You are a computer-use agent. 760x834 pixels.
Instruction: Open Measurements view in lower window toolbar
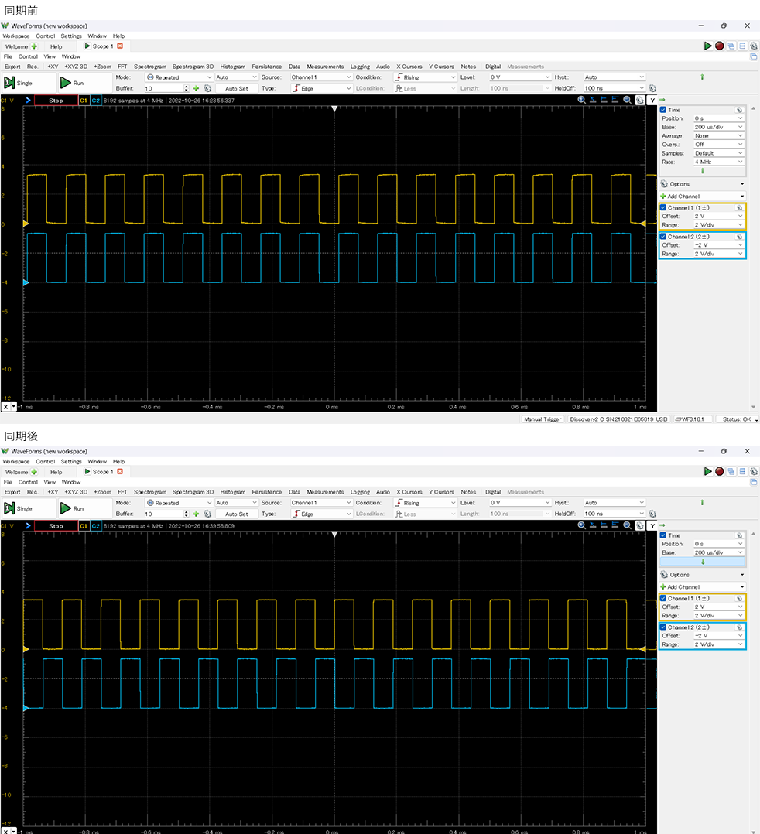325,492
